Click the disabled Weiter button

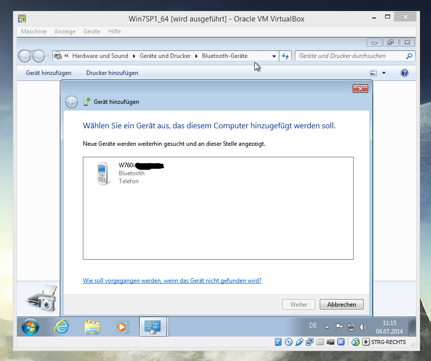pyautogui.click(x=298, y=304)
